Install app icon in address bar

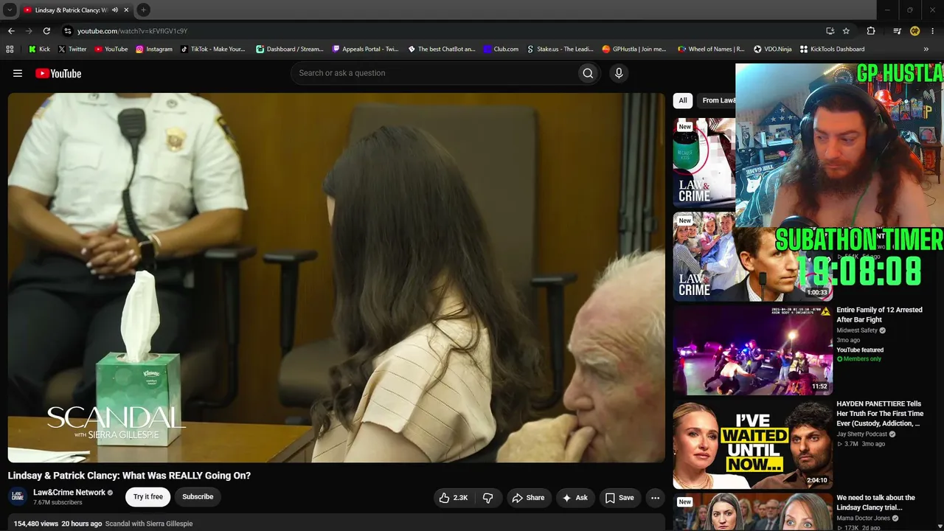830,31
